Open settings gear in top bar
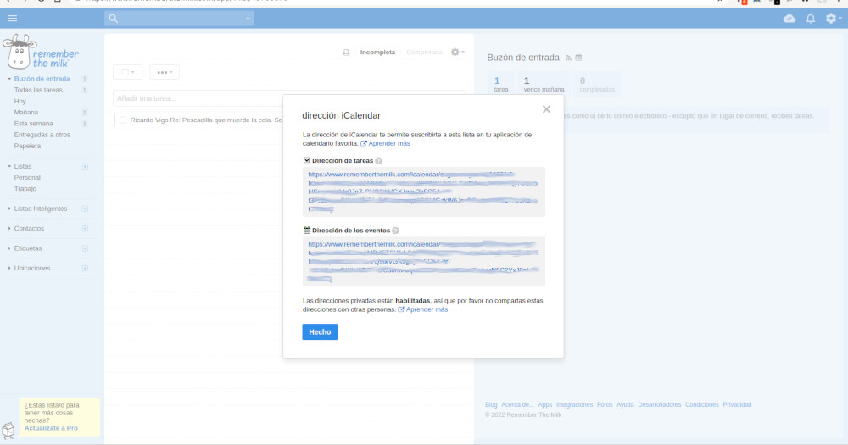Viewport: 848px width, 445px height. [833, 19]
